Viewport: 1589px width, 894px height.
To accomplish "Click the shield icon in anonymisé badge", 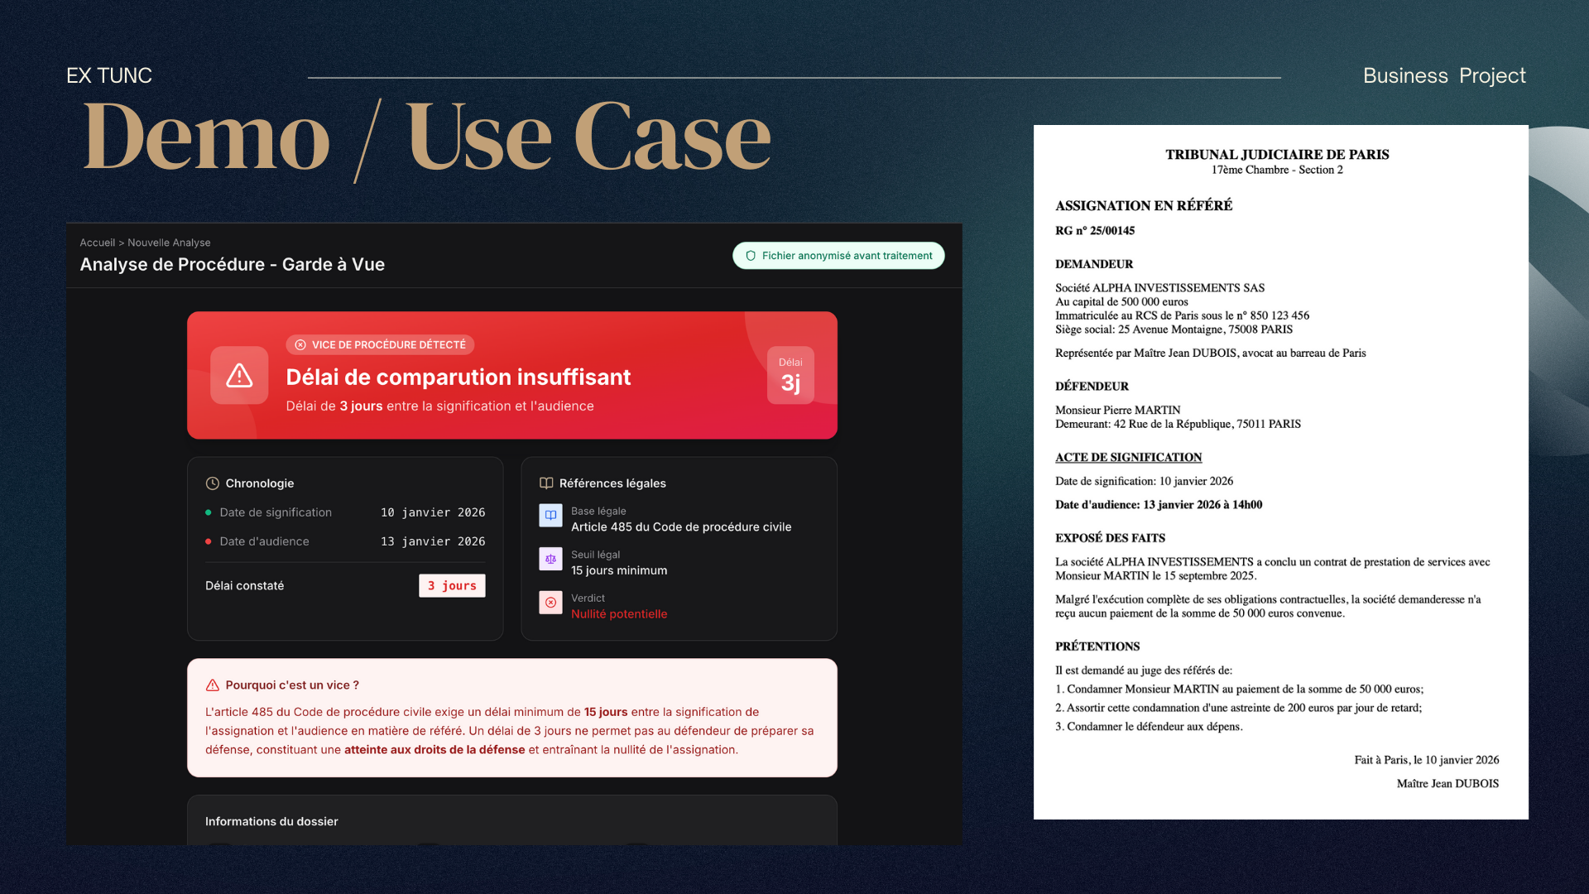I will tap(751, 256).
